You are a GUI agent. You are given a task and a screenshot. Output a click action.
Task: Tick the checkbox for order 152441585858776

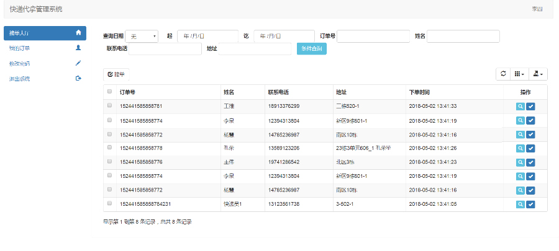coord(109,161)
